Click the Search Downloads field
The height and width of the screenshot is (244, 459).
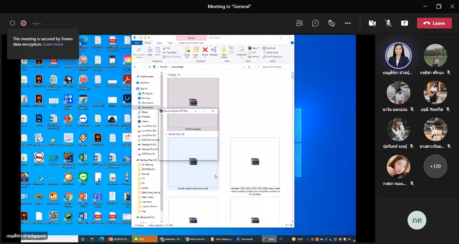pos(273,67)
